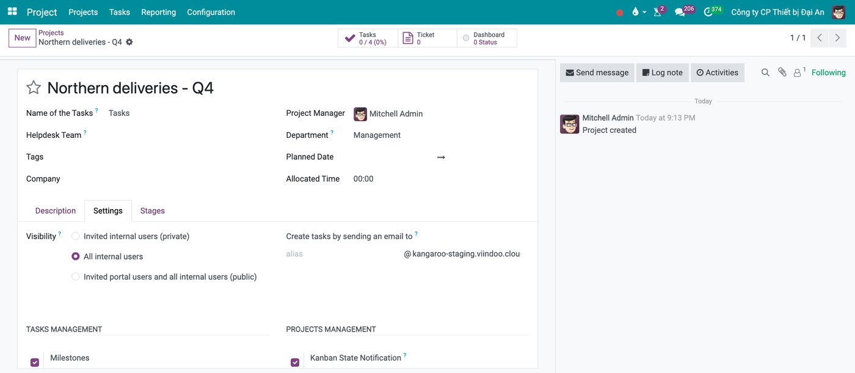This screenshot has width=855, height=373.
Task: Edit the Name of the Tasks field
Action: click(189, 113)
